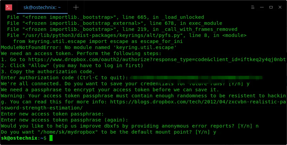Click the "from keyring.util.escape import" line
Viewport: 287px width, 145px height.
(98, 41)
